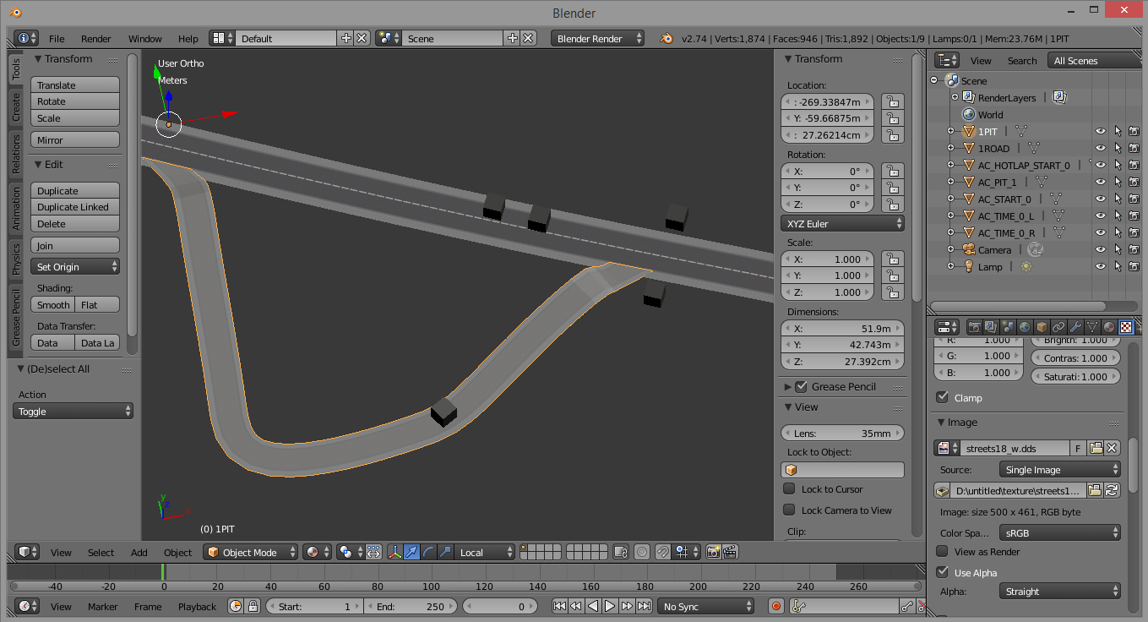Open the Modifiers tab (wrench icon)

pyautogui.click(x=1075, y=327)
